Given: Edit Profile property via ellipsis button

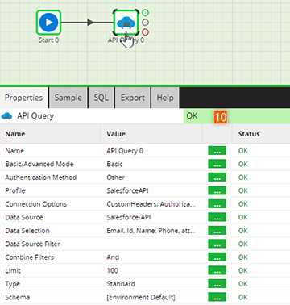Looking at the screenshot, I should pyautogui.click(x=217, y=190).
